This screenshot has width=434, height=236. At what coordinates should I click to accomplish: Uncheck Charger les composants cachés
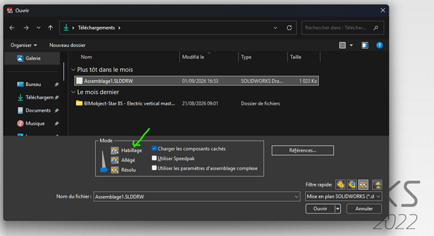pos(154,148)
